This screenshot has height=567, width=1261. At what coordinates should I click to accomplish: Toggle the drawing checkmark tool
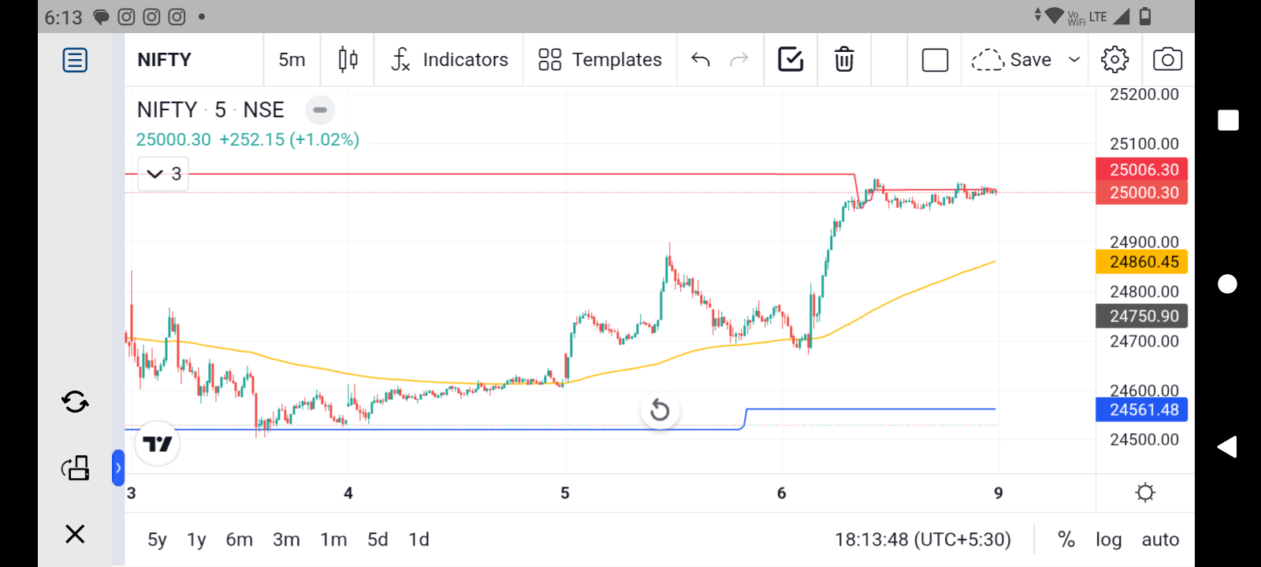coord(790,60)
